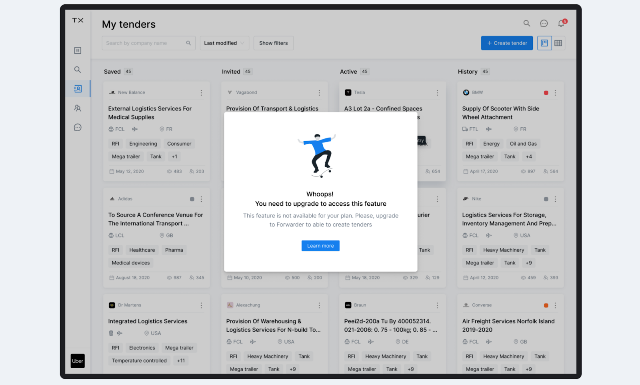Expand the +9 tags on Nike card
Image resolution: width=640 pixels, height=385 pixels.
(529, 263)
